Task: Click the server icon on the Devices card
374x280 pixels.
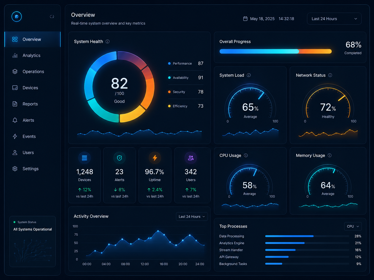Action: (84, 158)
